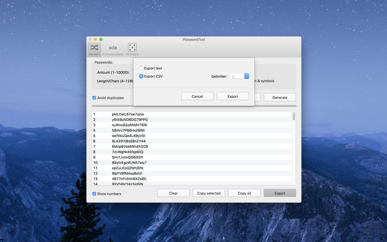
Task: Toggle the Avoid duplicates checkbox
Action: pyautogui.click(x=94, y=98)
